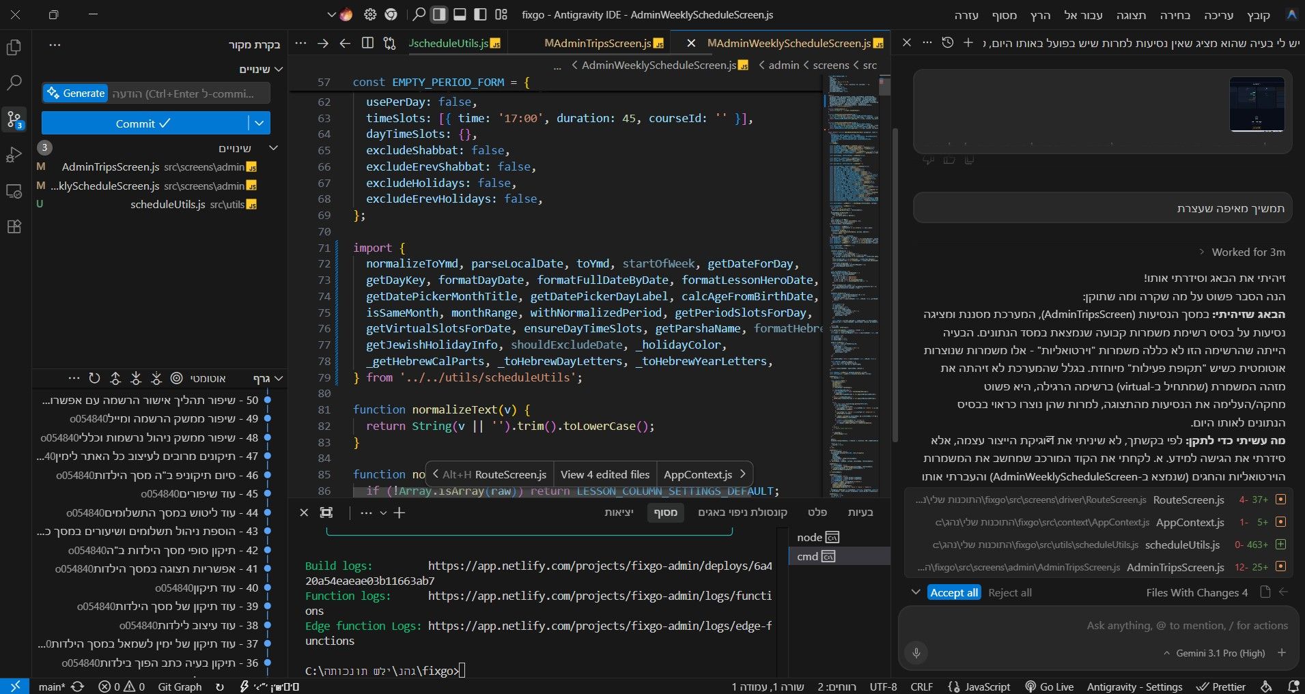
Task: Open the screenshot thumbnail in the chat
Action: [1257, 104]
